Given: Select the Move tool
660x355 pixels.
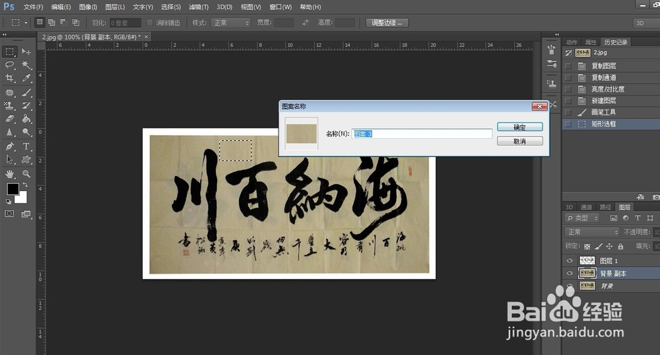Looking at the screenshot, I should coord(26,51).
